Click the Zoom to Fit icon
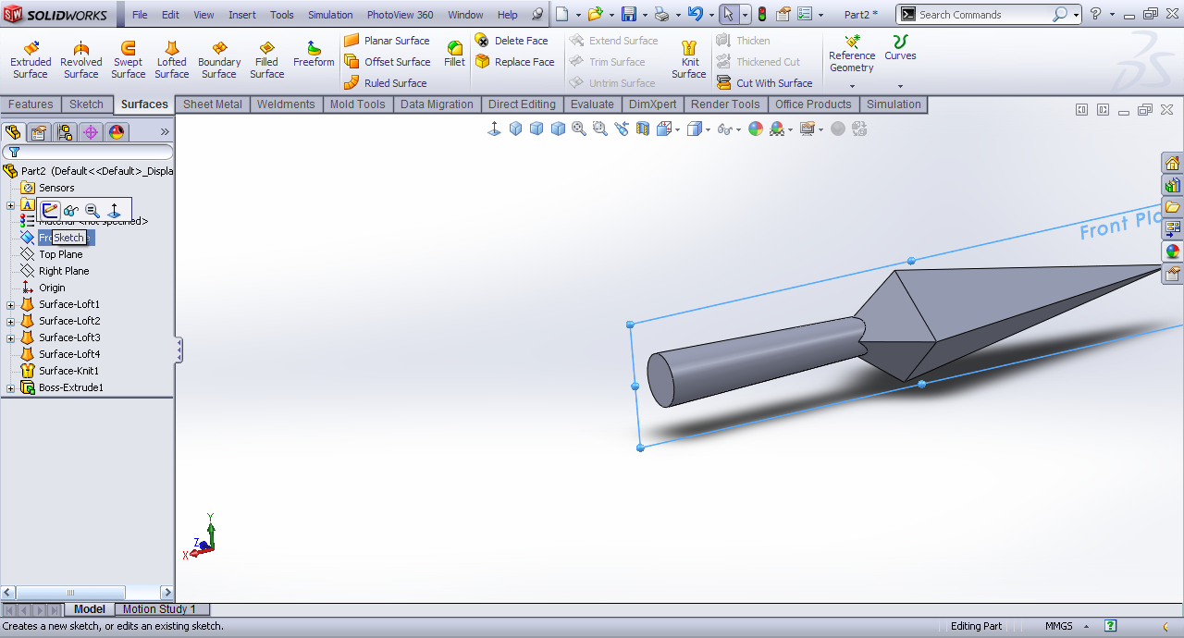Viewport: 1184px width, 638px height. tap(579, 129)
